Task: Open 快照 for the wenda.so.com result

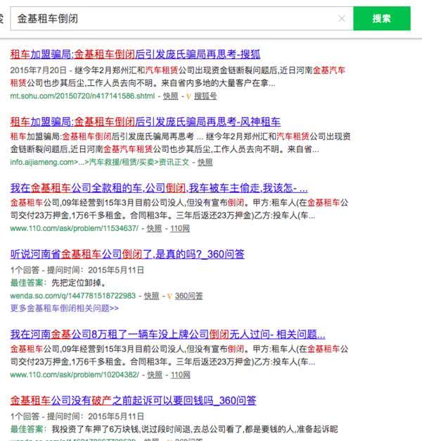Action: (151, 296)
